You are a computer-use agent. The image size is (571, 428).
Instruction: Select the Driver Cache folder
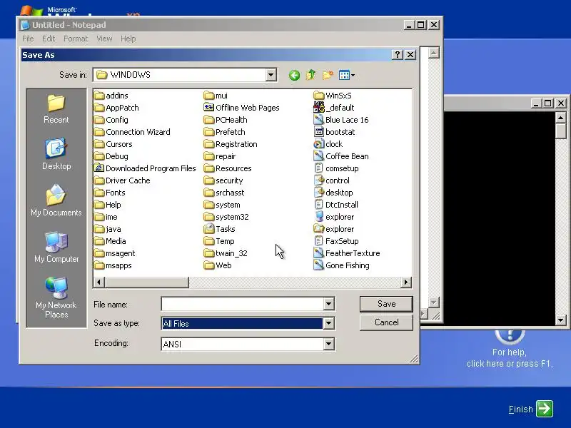[x=122, y=180]
